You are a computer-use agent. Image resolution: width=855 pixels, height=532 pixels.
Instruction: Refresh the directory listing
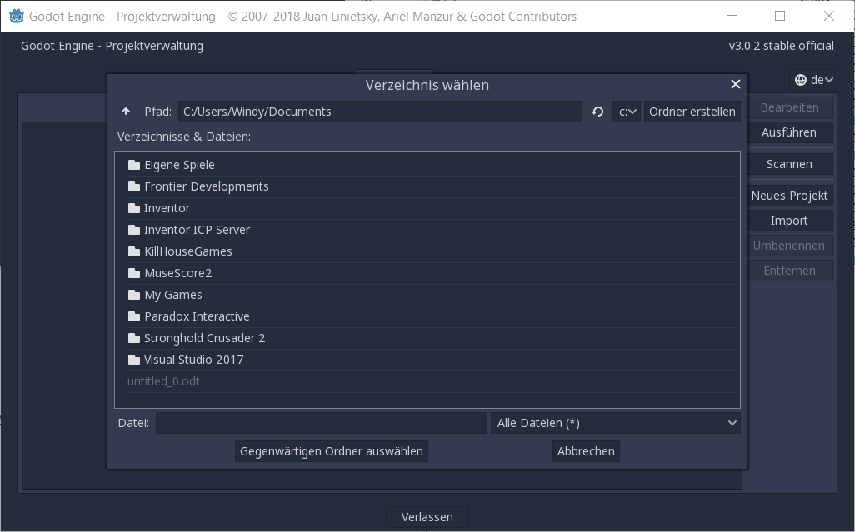coord(597,112)
